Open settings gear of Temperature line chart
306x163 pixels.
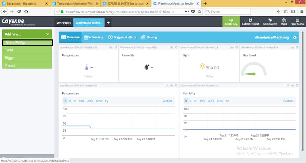(x=176, y=86)
